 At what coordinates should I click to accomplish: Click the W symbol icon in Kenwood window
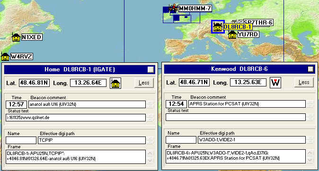pos(275,83)
